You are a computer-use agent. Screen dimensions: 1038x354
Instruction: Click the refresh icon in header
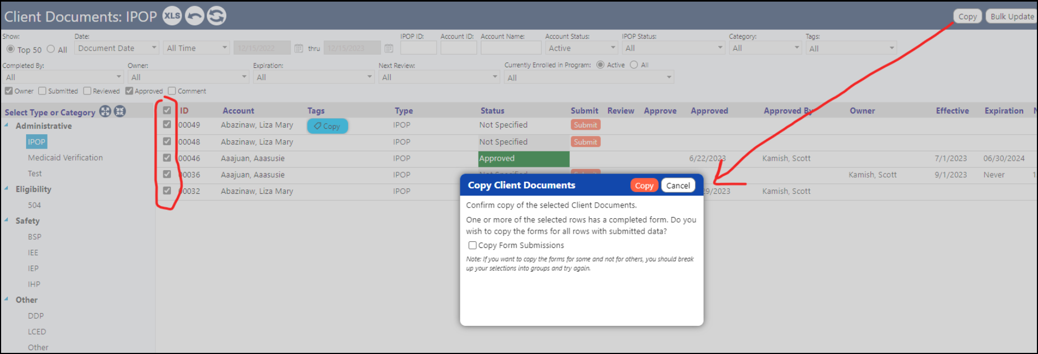tap(216, 15)
